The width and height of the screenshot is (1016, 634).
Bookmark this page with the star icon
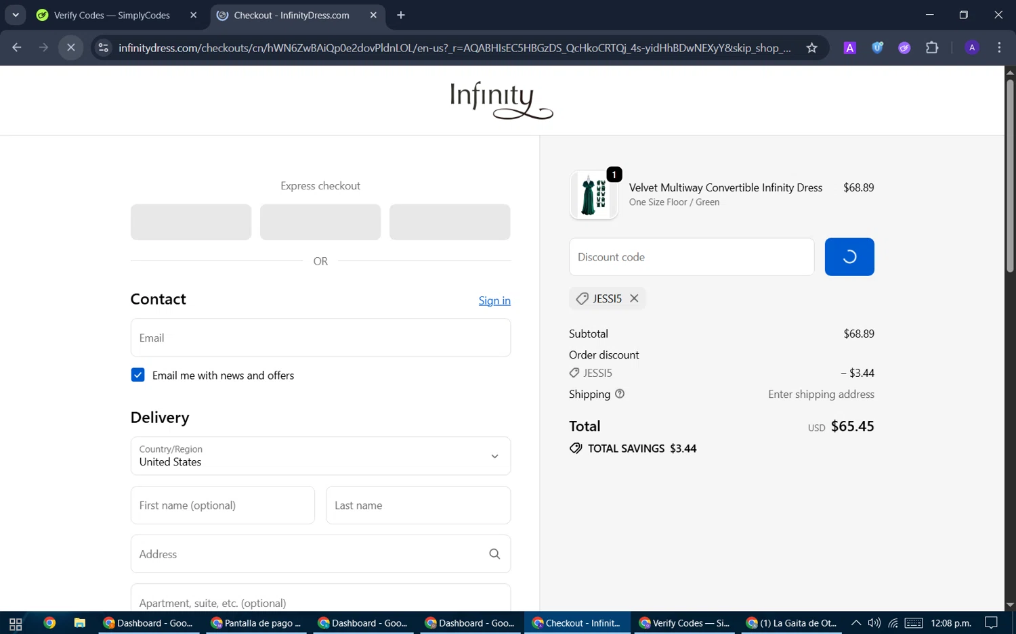pos(811,47)
